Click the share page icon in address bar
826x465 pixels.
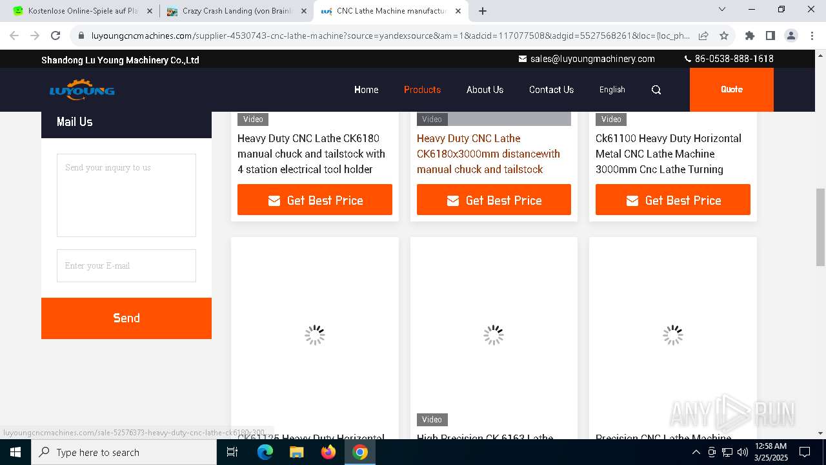pos(703,36)
